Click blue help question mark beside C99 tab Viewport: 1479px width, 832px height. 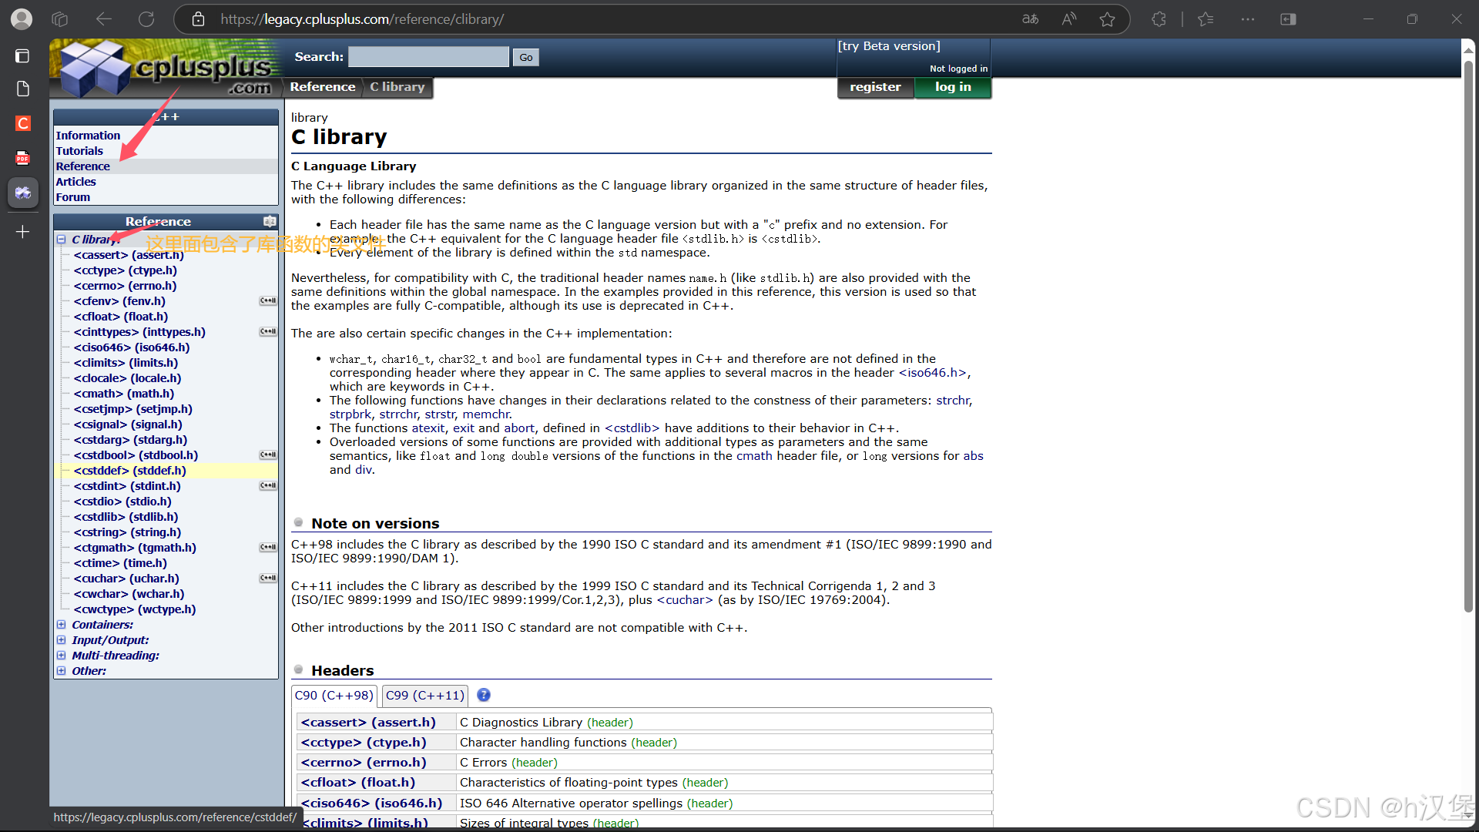[484, 695]
